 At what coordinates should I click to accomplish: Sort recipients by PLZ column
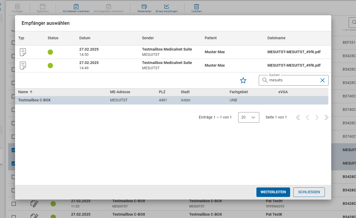(x=162, y=92)
